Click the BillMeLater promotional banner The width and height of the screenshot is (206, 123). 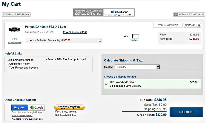coord(104,13)
